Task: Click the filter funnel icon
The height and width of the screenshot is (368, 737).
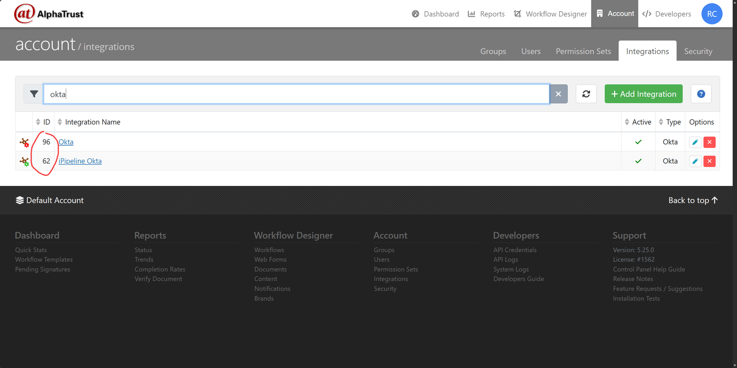Action: click(34, 94)
